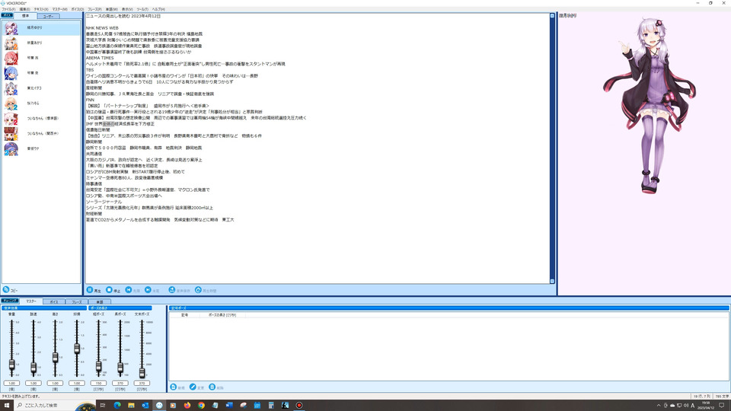Click the 'ABEMA TIMES' text line
731x411 pixels.
100,58
